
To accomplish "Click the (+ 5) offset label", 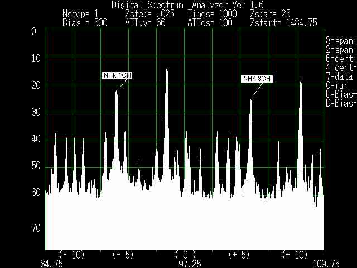I will pyautogui.click(x=239, y=255).
